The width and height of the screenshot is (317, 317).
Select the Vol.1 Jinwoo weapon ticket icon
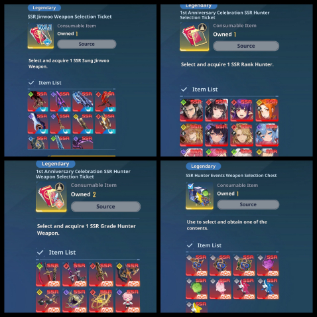tap(40, 36)
